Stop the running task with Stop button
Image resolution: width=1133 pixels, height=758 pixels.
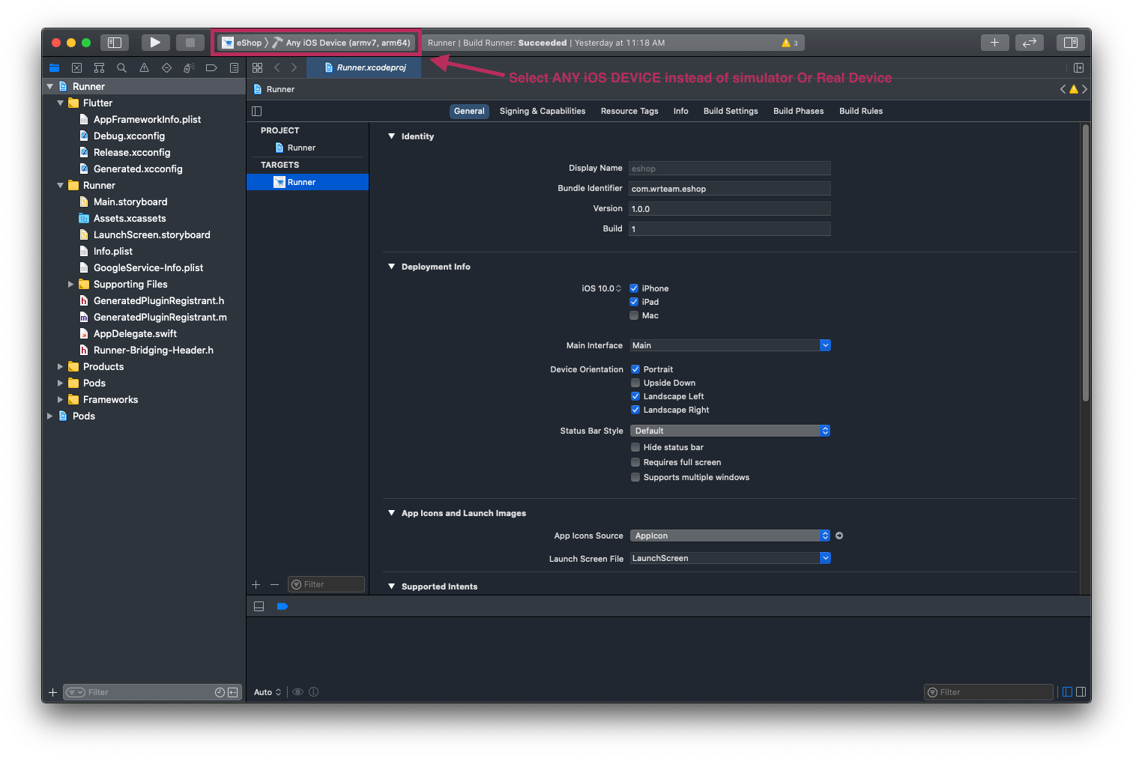pos(190,43)
